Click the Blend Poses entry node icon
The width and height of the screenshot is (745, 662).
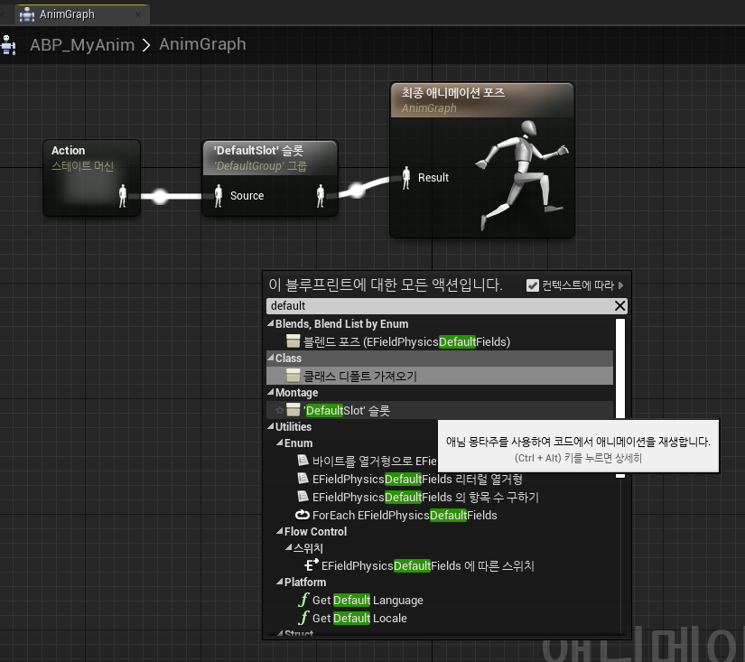[293, 340]
